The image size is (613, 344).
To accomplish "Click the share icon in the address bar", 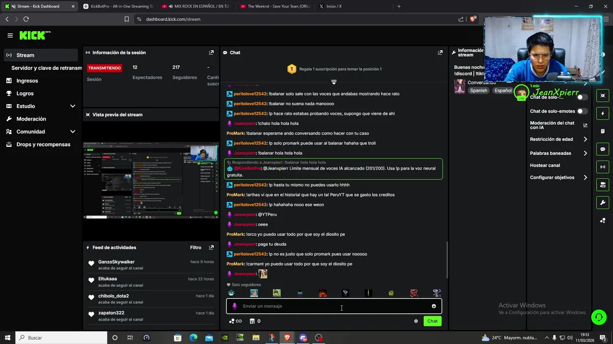I will pyautogui.click(x=461, y=19).
